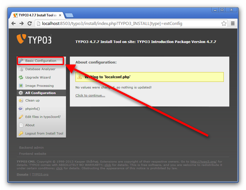Click the Upgrade Wizard arrows icon

[x=21, y=77]
